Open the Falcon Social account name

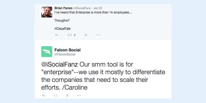(67, 50)
